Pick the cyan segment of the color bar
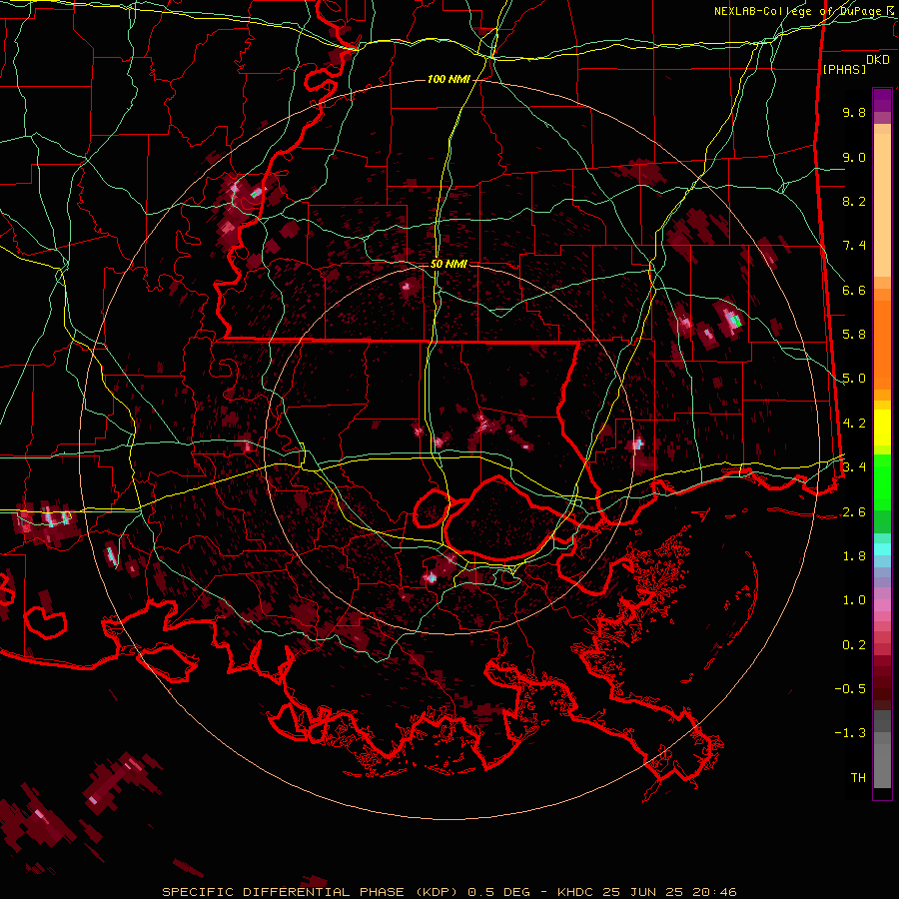The width and height of the screenshot is (899, 899). coord(882,549)
